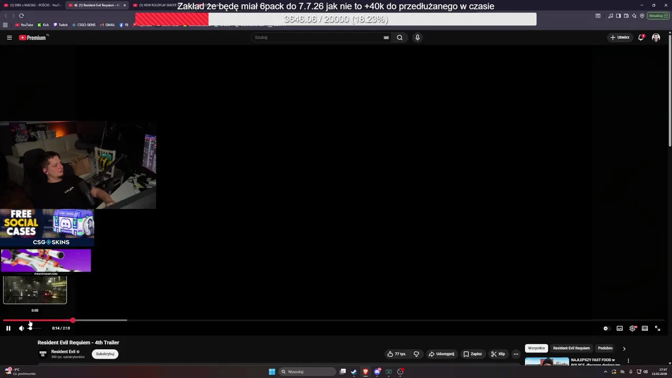Submit search with the magnifier button
The height and width of the screenshot is (378, 672).
(x=400, y=37)
